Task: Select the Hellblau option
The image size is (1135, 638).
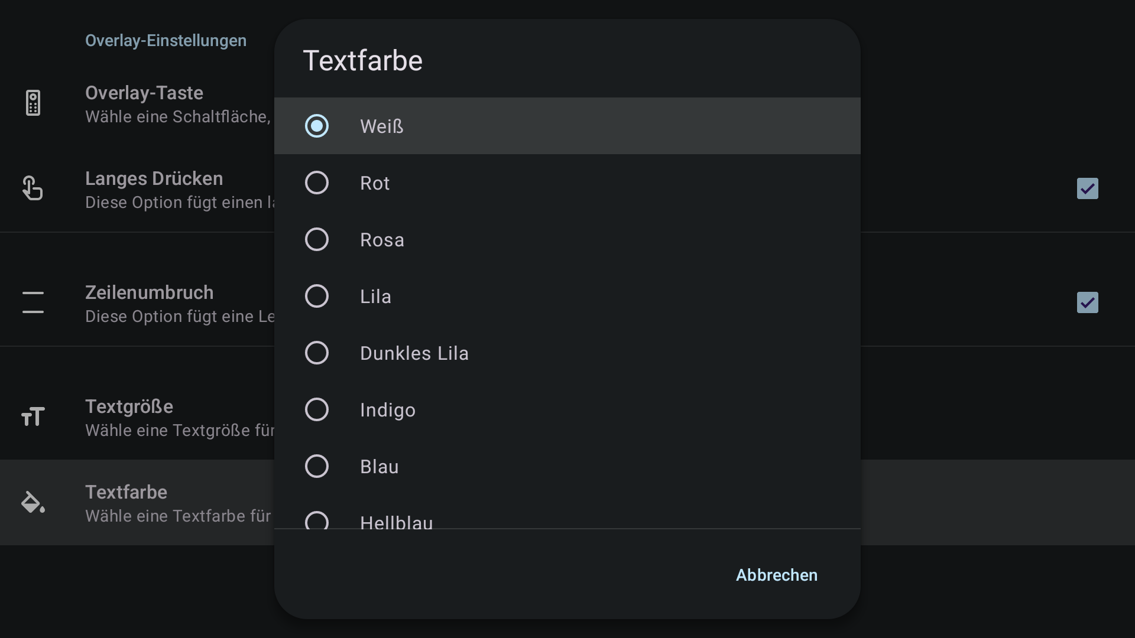Action: (x=567, y=512)
